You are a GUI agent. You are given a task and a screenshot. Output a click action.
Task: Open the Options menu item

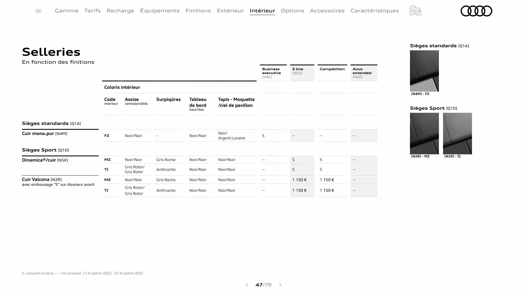pyautogui.click(x=292, y=11)
